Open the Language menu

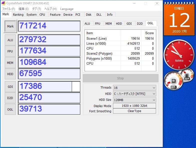pos(67,9)
